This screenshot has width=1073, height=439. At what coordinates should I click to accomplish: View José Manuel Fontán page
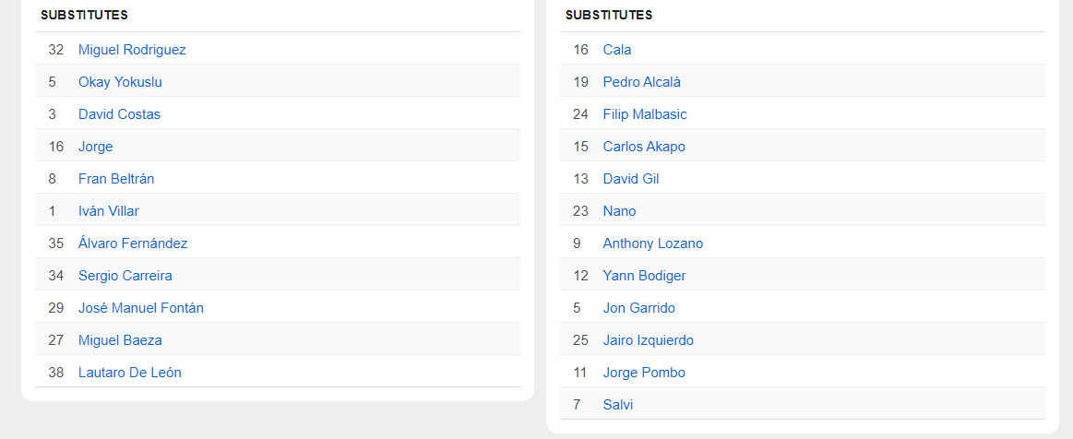click(x=141, y=308)
